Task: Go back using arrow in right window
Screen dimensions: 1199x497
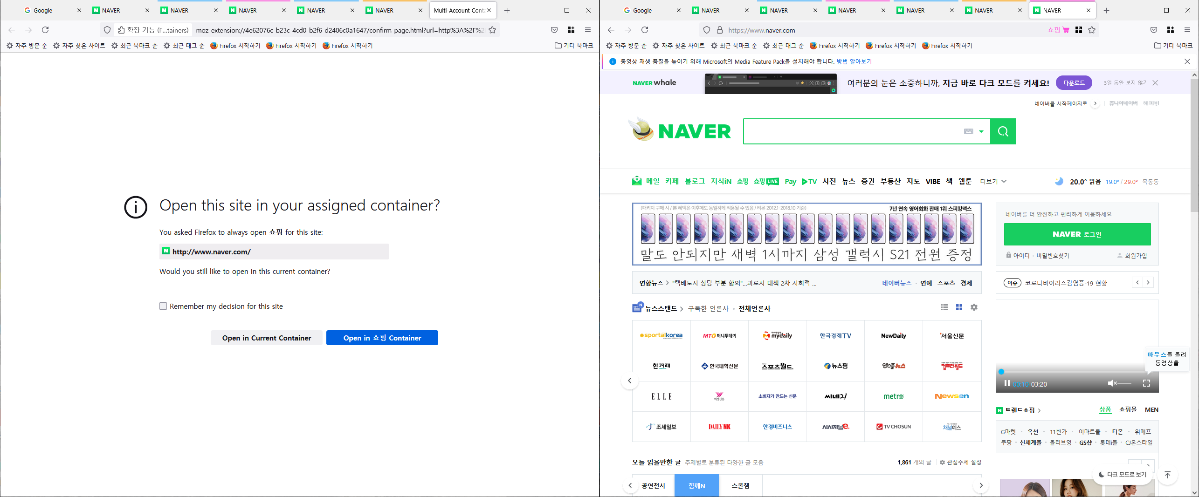Action: (611, 30)
